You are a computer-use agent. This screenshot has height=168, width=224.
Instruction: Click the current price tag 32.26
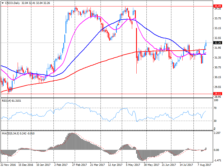pos(218,43)
